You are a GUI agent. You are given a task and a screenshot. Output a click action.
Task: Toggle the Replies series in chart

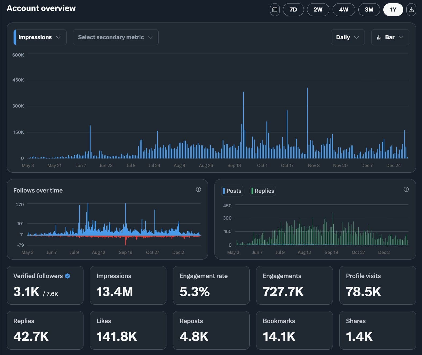pos(263,191)
